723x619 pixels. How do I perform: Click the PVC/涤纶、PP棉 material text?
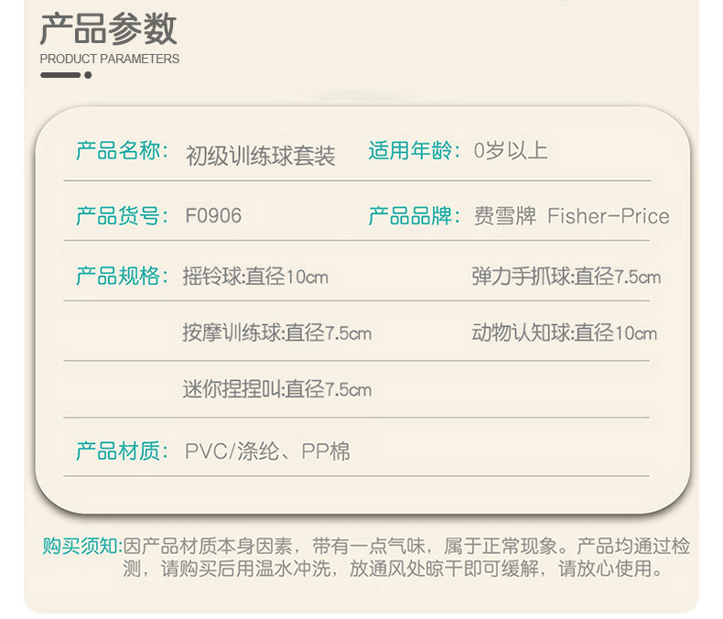(x=267, y=451)
